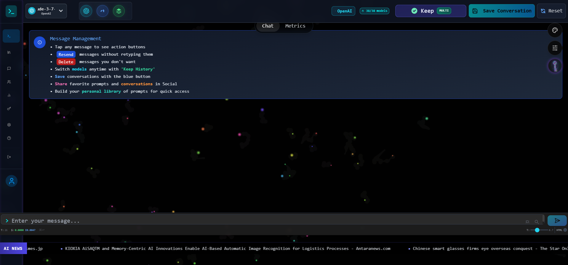Toggle the green layers provider icon

pos(119,11)
